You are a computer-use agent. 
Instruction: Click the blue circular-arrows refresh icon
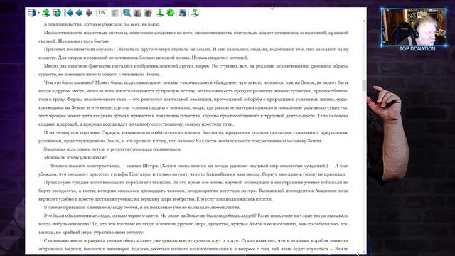183,13
